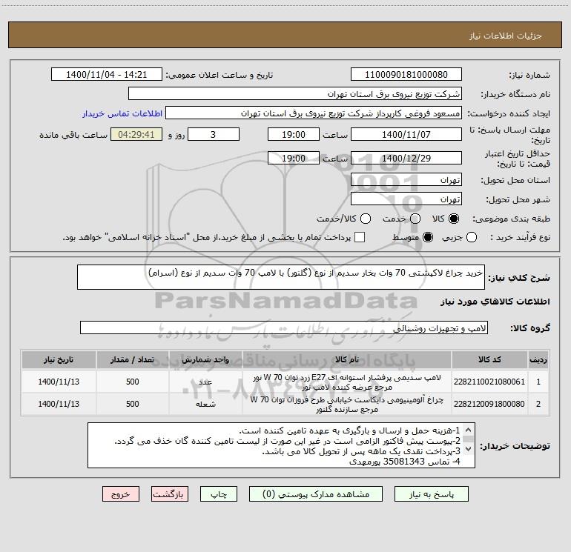Click the response deadline 1400/11/07 field
Viewport: 571px width, 552px height.
[x=406, y=134]
